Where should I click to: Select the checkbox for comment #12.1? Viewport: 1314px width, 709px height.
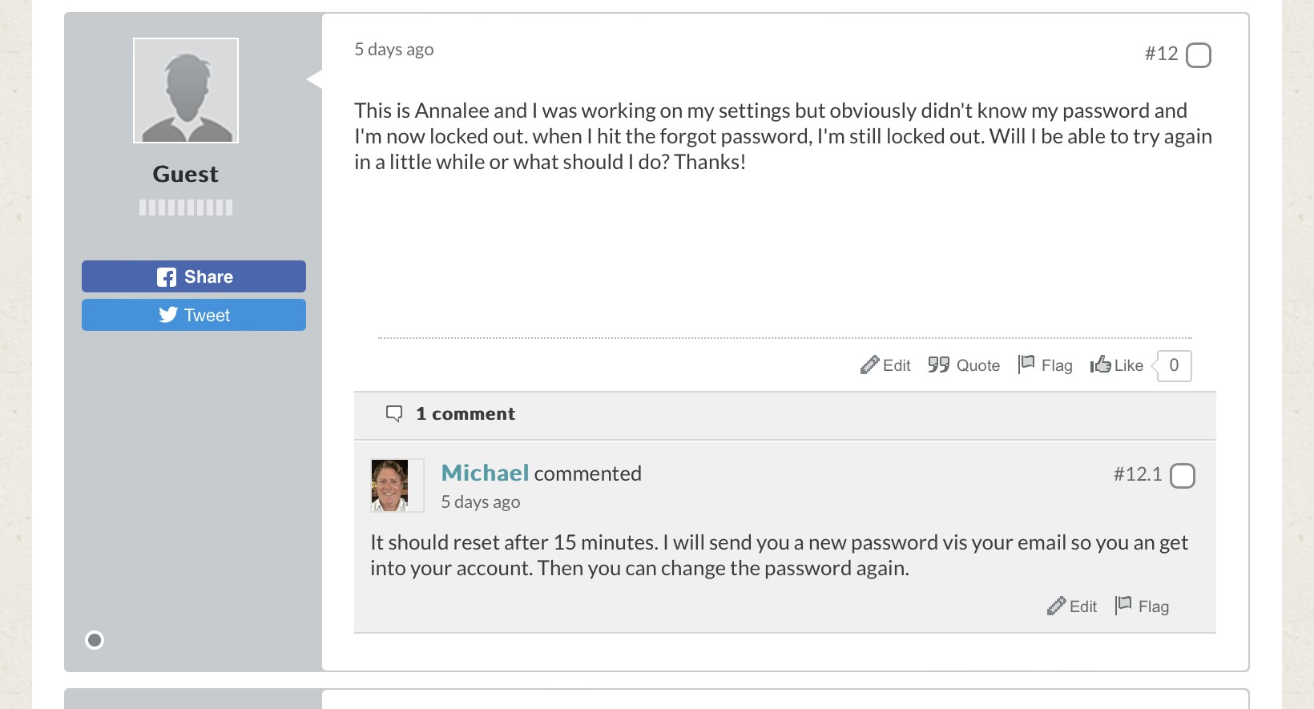coord(1183,476)
